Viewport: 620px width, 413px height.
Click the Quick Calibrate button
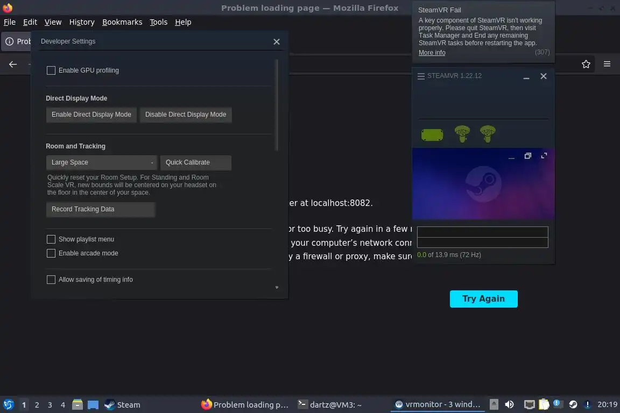pos(196,162)
